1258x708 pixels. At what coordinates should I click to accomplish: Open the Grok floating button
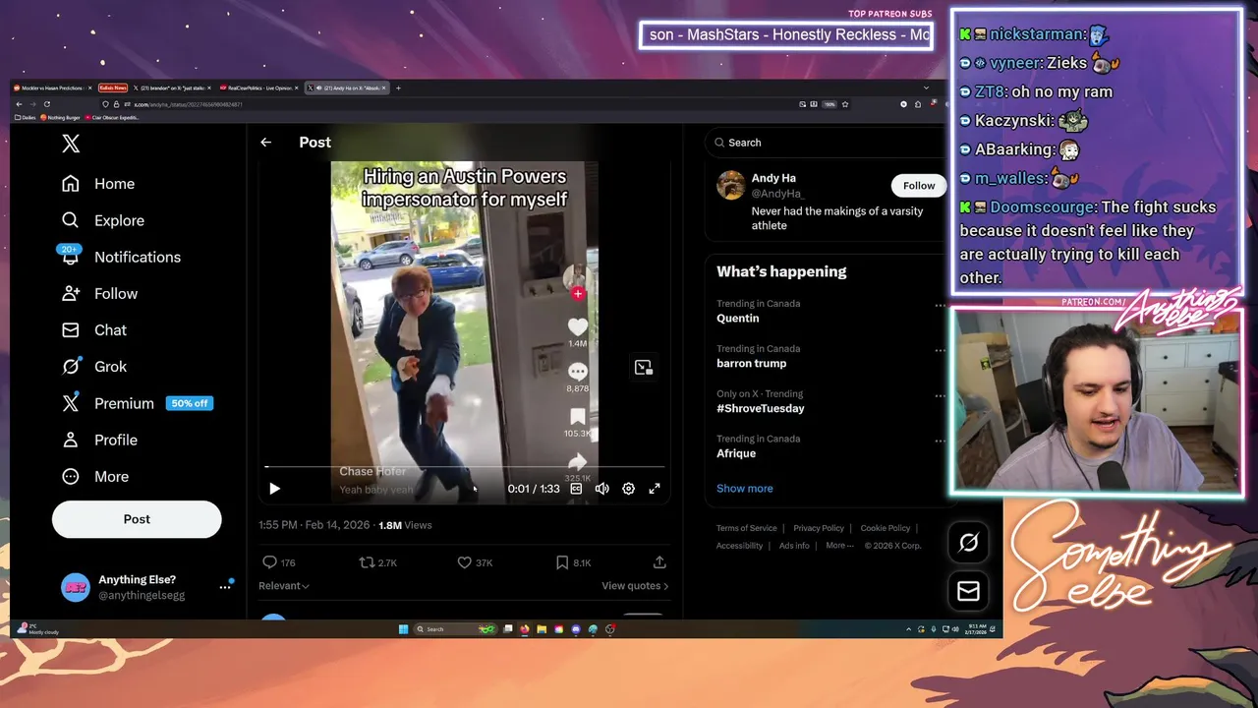click(x=968, y=542)
